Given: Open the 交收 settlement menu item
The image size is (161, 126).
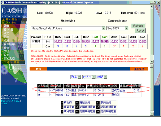Looking at the screenshot, I should click(7, 51).
